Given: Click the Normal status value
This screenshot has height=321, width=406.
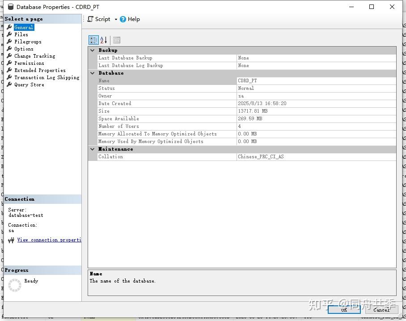Looking at the screenshot, I should pos(246,88).
